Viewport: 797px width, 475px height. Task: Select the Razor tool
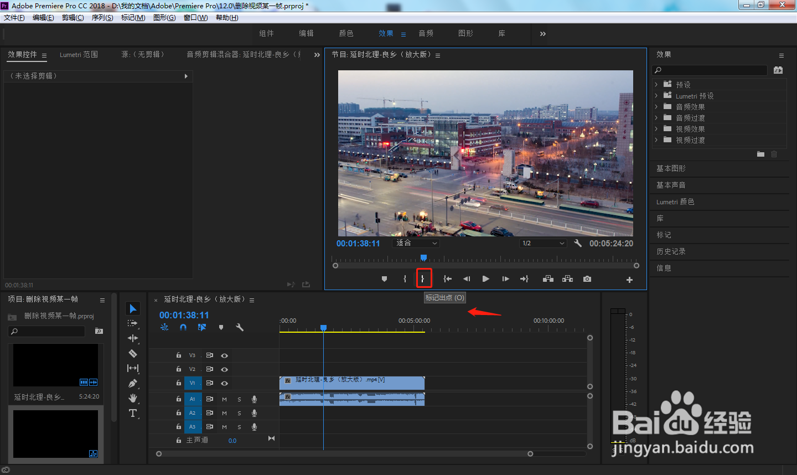tap(133, 353)
